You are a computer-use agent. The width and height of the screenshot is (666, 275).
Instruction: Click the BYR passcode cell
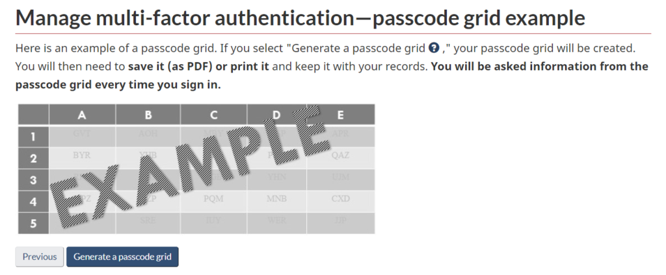pyautogui.click(x=82, y=156)
